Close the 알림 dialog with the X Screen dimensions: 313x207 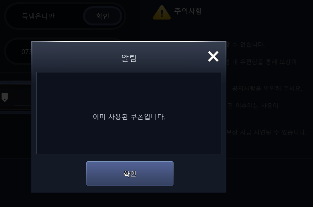coord(213,56)
